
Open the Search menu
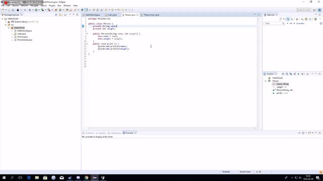(44, 6)
